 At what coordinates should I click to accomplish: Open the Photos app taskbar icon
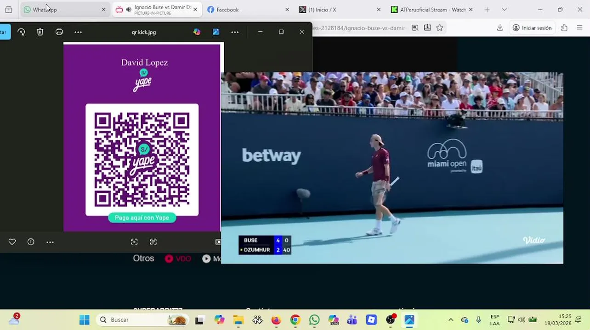pyautogui.click(x=409, y=320)
